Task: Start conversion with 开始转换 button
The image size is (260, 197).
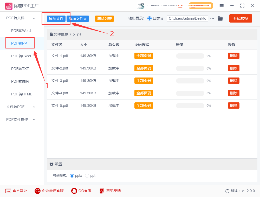Action: [241, 18]
